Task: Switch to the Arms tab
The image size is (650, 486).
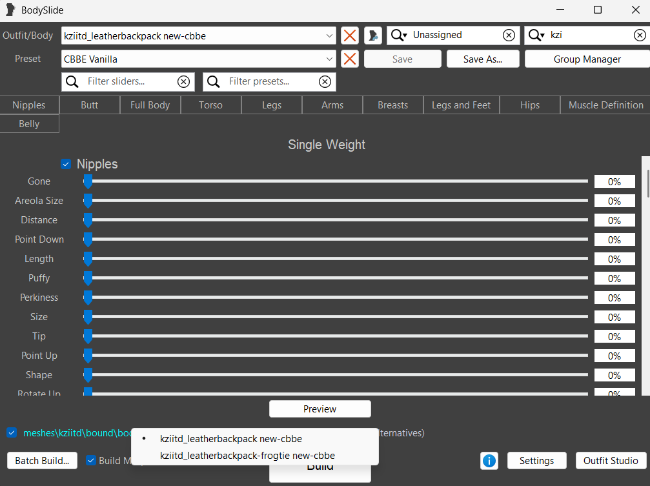Action: 332,105
